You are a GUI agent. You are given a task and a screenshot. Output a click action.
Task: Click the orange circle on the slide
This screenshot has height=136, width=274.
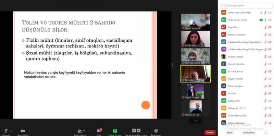point(146,105)
